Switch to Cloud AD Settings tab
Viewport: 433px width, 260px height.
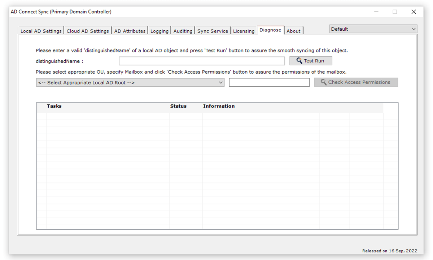pos(88,31)
